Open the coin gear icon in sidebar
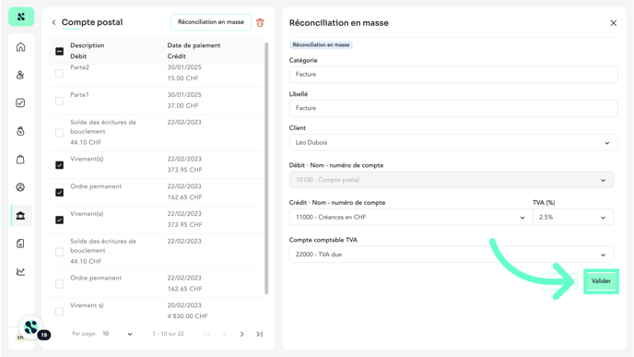This screenshot has width=634, height=357. (20, 187)
